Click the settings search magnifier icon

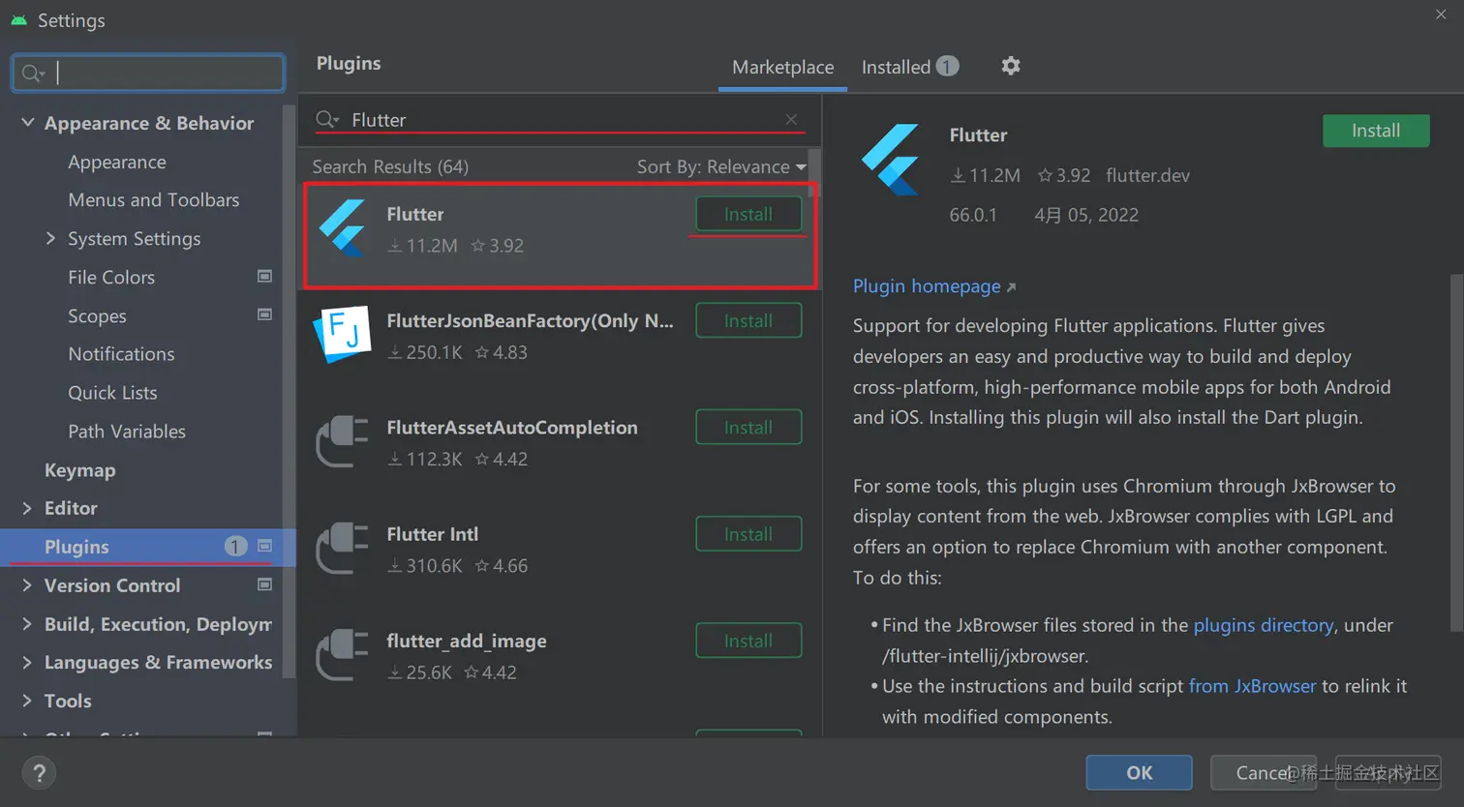click(x=33, y=74)
